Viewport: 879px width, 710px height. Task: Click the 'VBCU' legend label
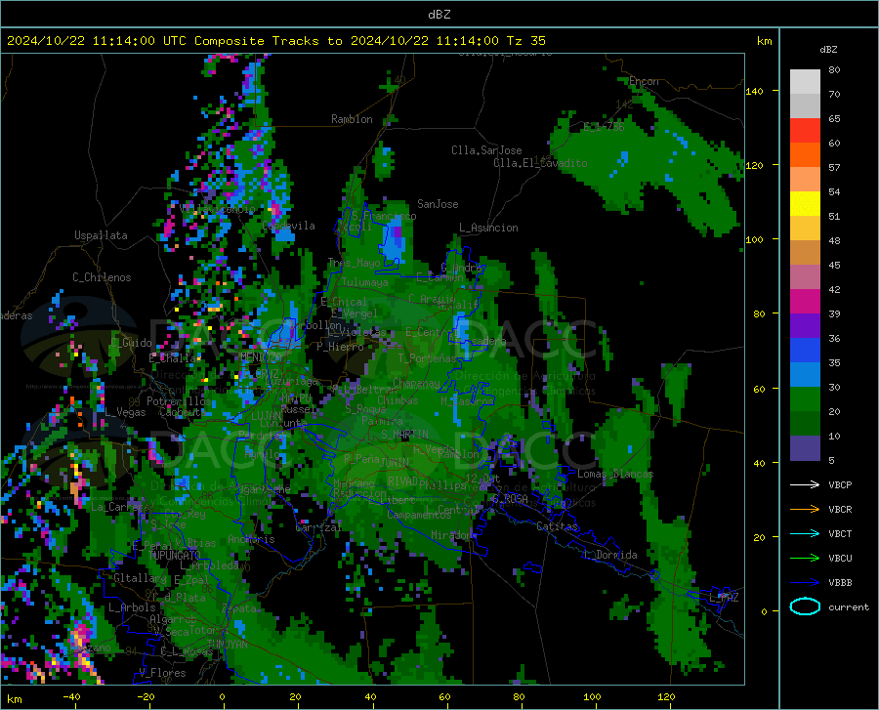tap(840, 559)
